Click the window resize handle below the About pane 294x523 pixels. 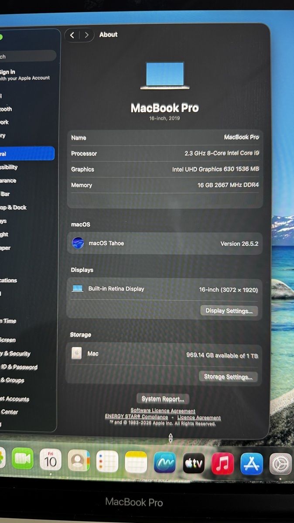click(x=171, y=438)
